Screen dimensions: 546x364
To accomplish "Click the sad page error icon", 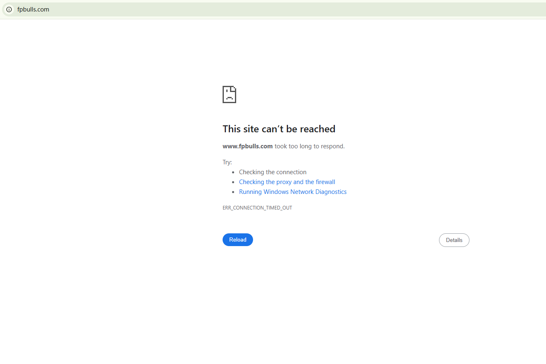I will [x=229, y=94].
